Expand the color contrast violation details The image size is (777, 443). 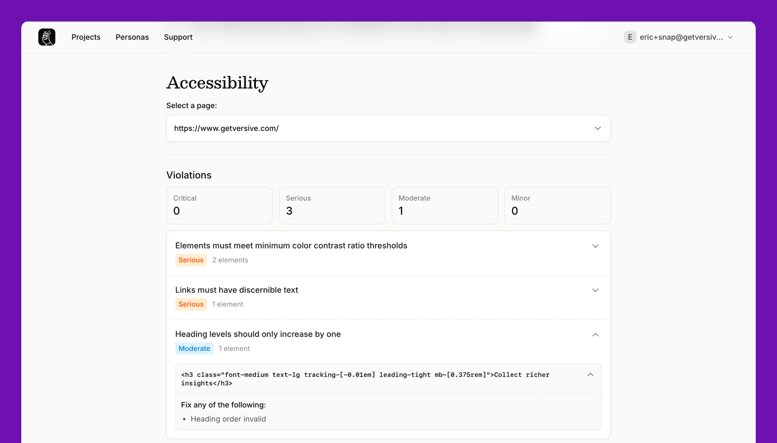click(x=595, y=246)
